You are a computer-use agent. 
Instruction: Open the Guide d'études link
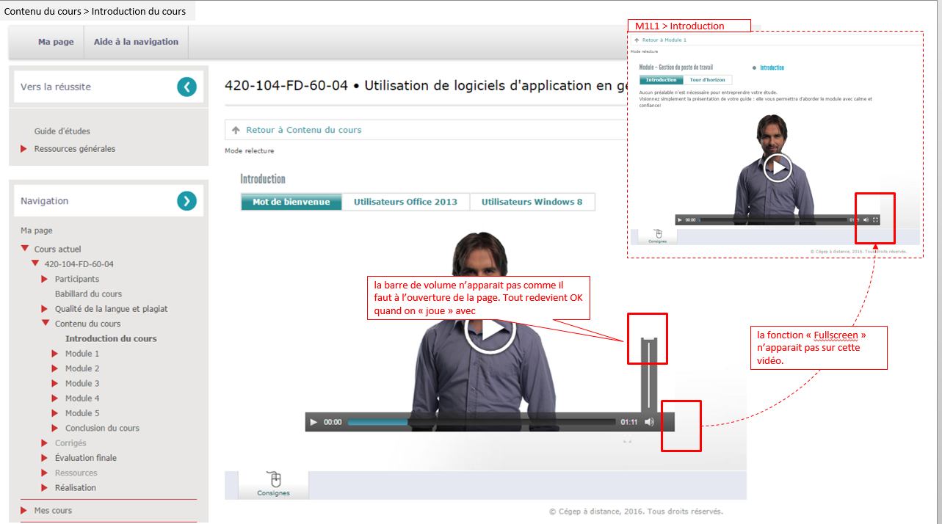(x=62, y=131)
